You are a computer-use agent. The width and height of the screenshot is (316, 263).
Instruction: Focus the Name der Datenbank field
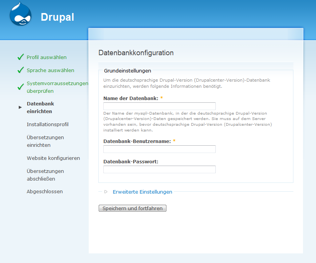[160, 106]
